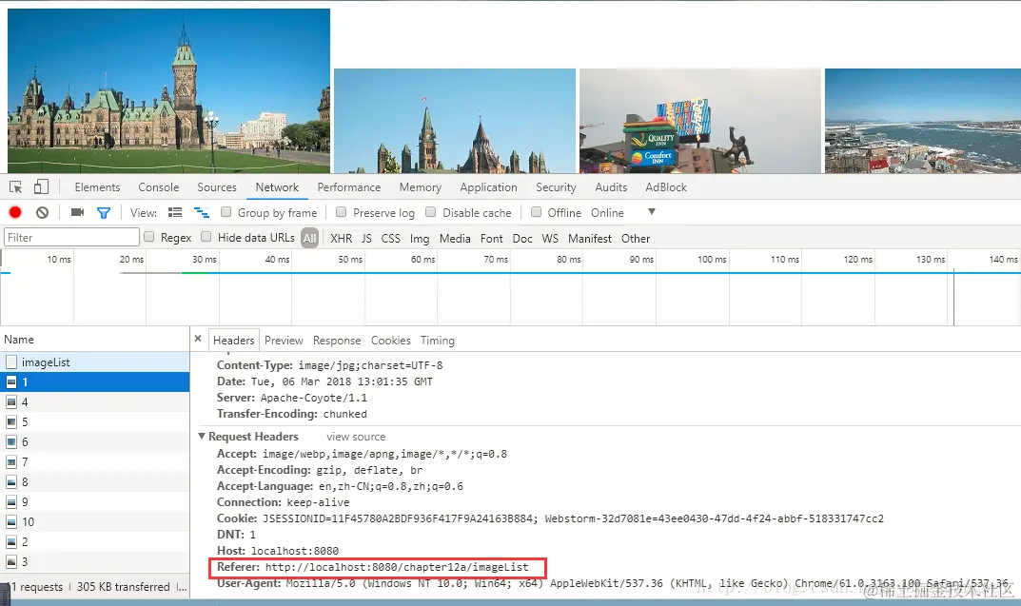
Task: Enable the Group by frame checkbox
Action: click(x=226, y=212)
